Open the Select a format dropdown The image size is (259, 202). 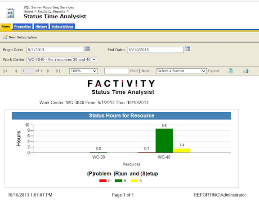point(181,71)
